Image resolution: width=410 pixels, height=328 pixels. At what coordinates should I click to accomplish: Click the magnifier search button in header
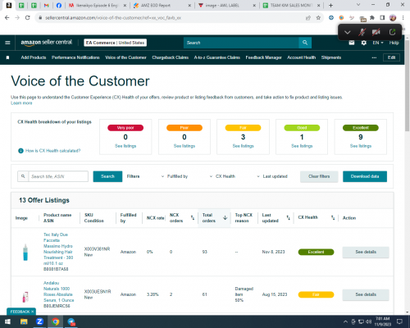(x=305, y=43)
